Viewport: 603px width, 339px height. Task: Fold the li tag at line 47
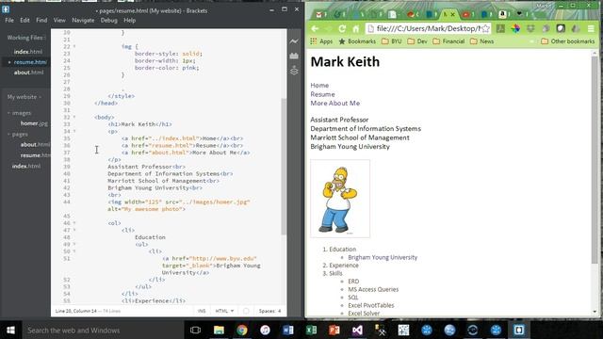coord(74,230)
